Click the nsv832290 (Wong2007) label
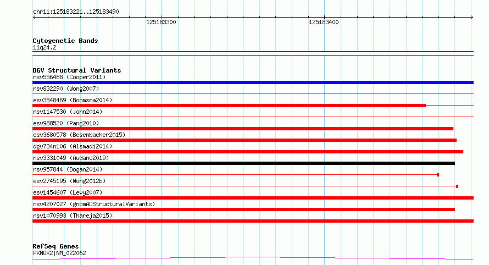Viewport: 489px width, 265px height. (x=66, y=89)
